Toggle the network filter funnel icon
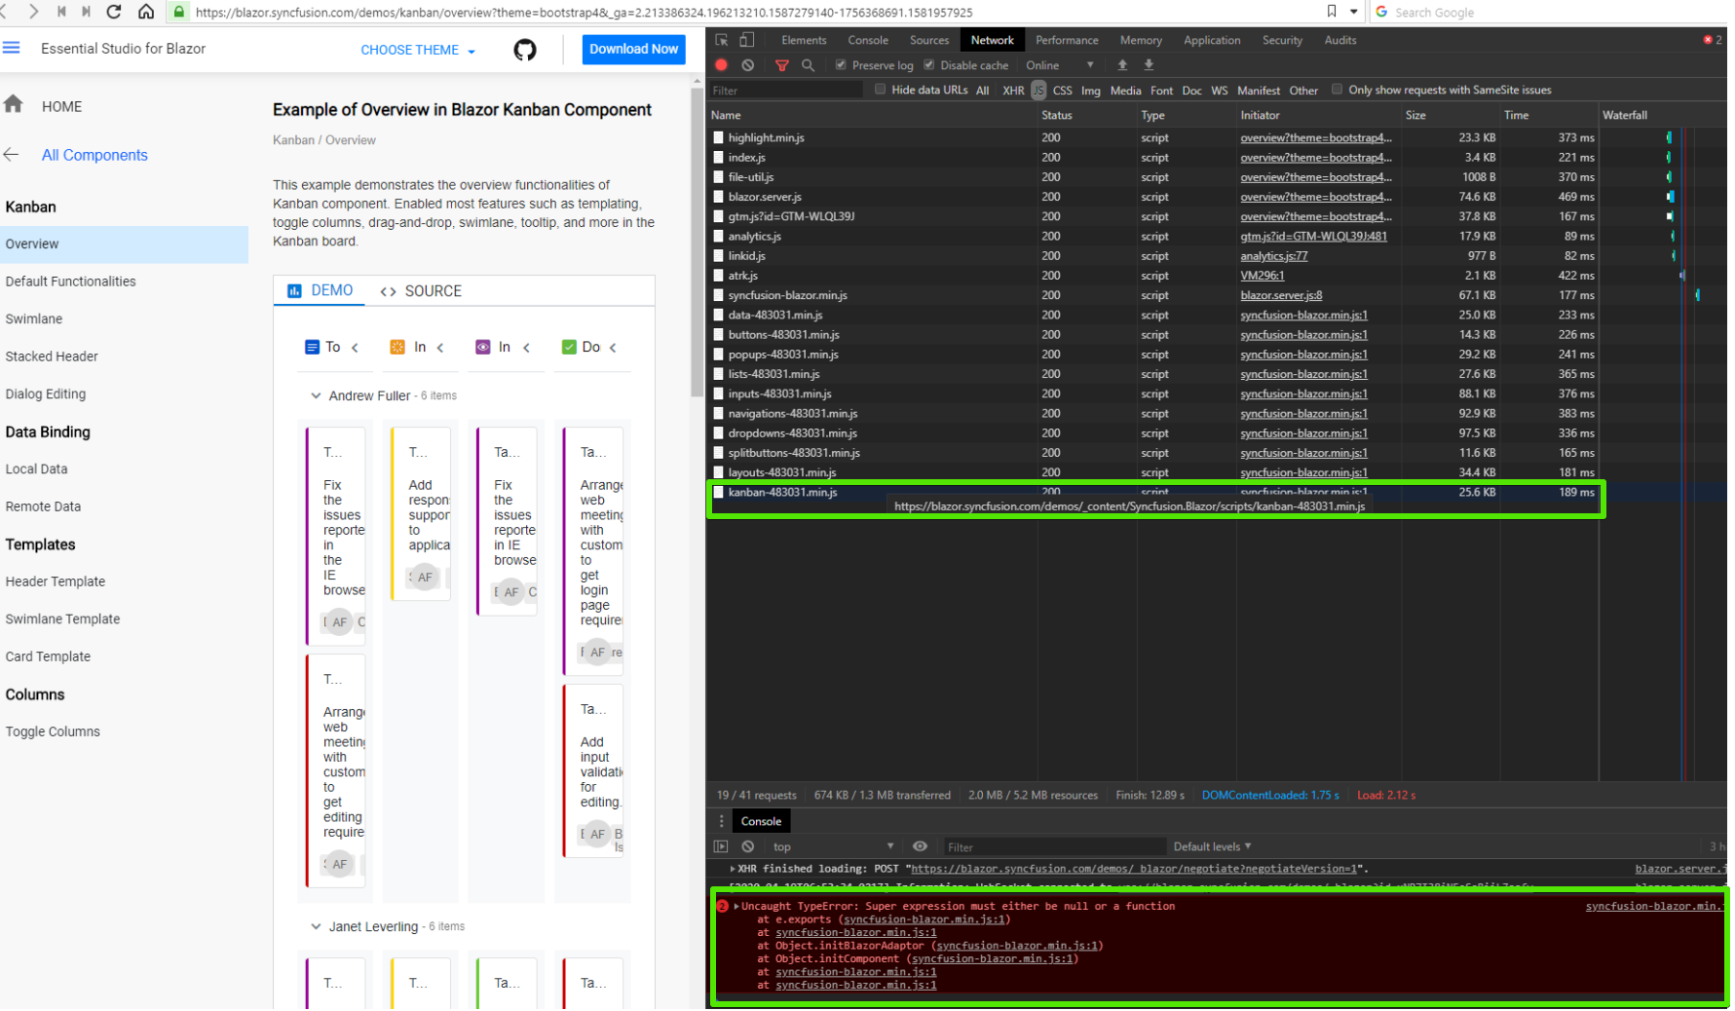This screenshot has width=1735, height=1011. (781, 65)
